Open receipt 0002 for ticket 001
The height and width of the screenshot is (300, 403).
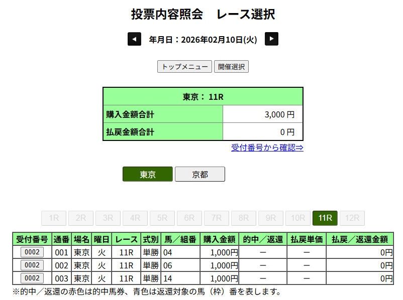coord(32,252)
